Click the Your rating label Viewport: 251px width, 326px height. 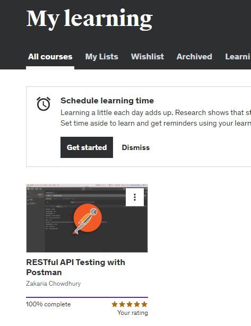click(133, 313)
